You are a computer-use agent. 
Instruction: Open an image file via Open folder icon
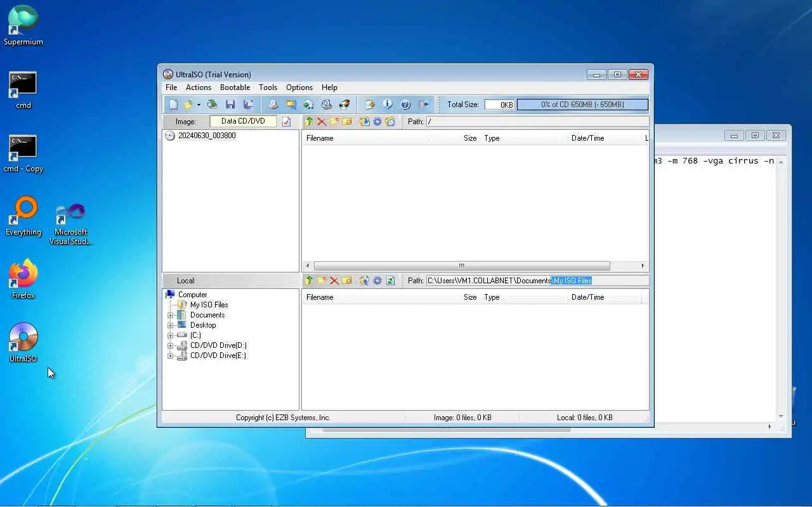tap(188, 105)
